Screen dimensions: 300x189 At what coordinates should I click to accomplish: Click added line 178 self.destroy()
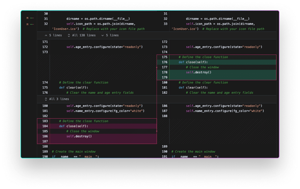click(199, 72)
